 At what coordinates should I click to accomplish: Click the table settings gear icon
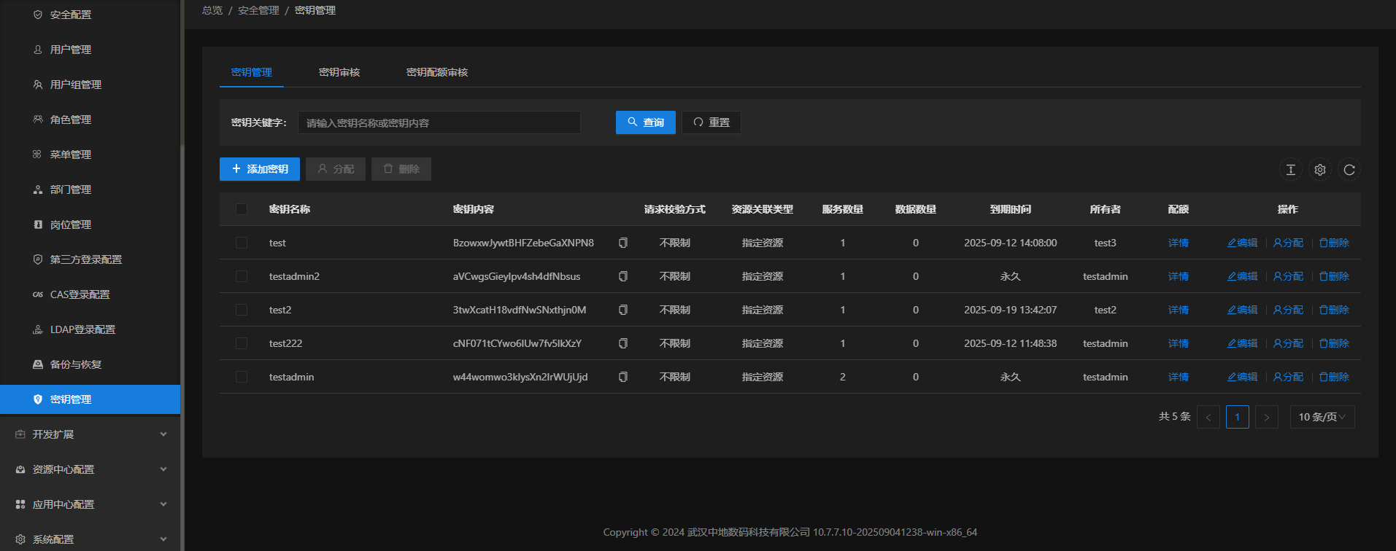(1319, 170)
